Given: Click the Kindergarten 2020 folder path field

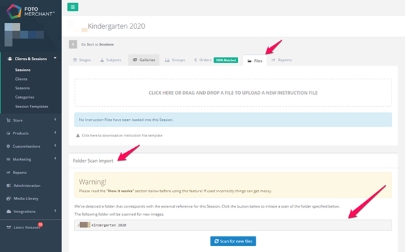Looking at the screenshot, I should click(233, 225).
